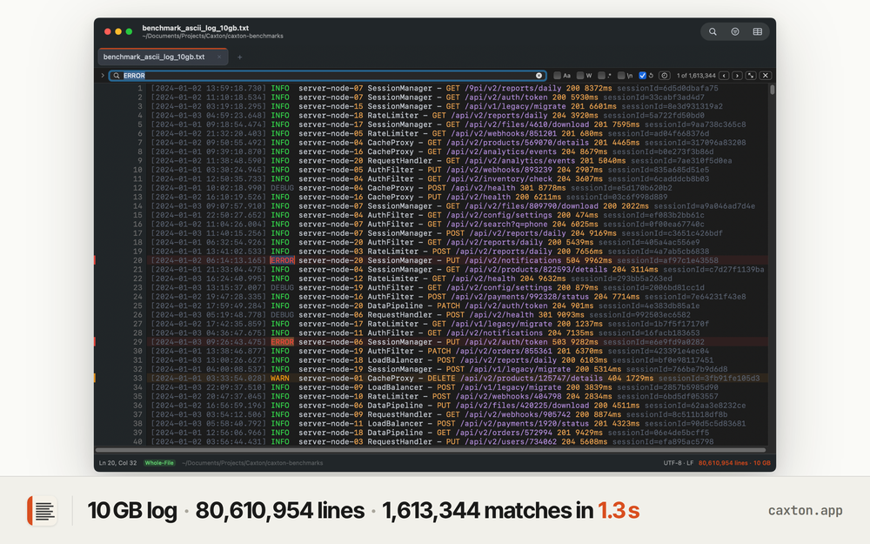Clear the search field text
Viewport: 870px width, 544px height.
click(539, 76)
